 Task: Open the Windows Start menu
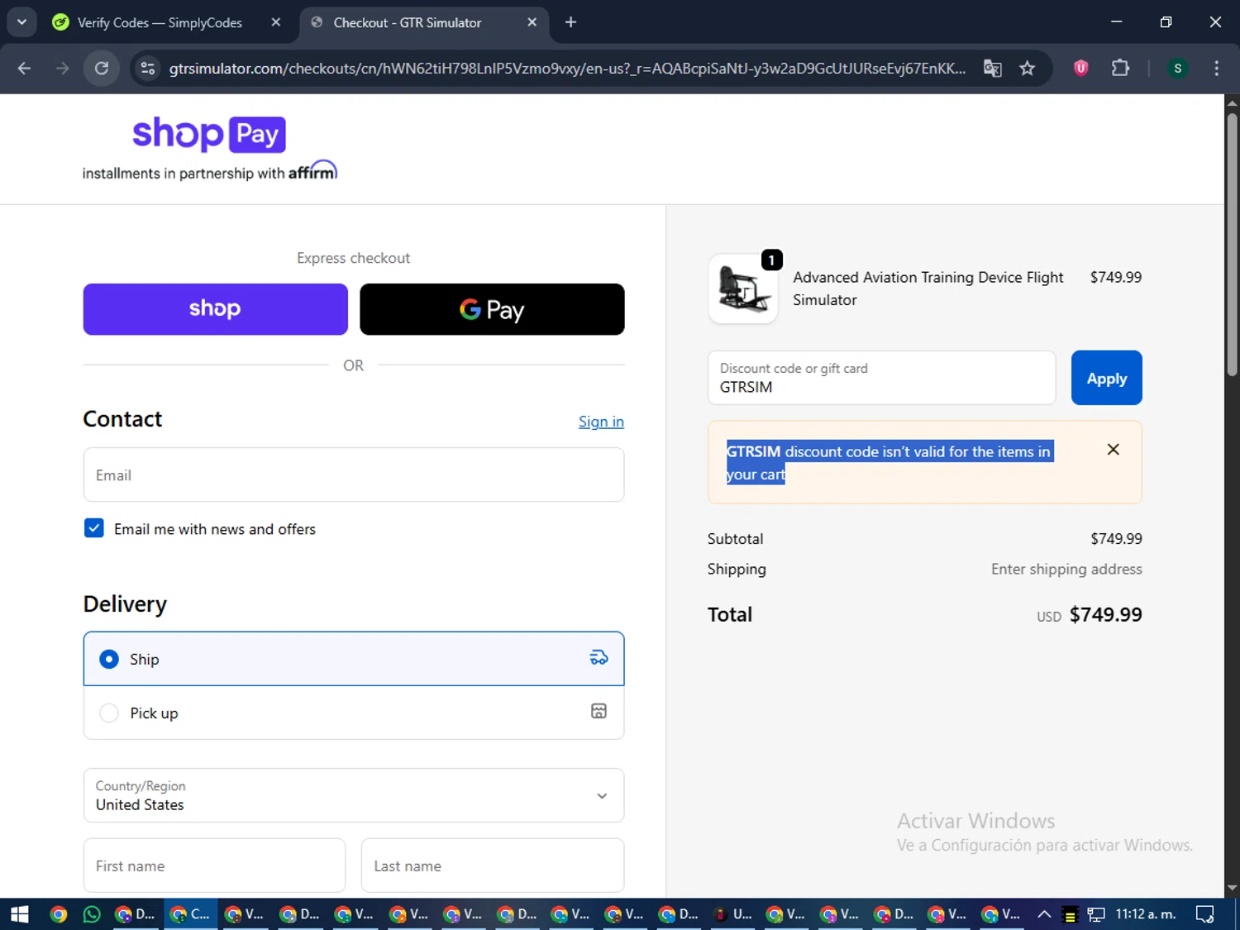point(19,914)
